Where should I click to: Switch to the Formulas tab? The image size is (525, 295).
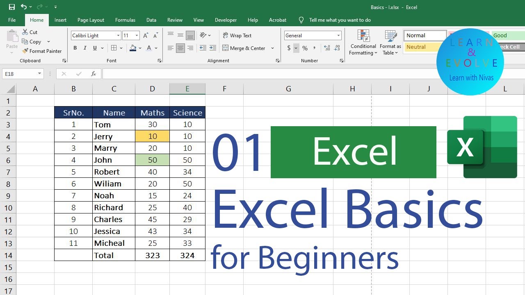point(125,20)
